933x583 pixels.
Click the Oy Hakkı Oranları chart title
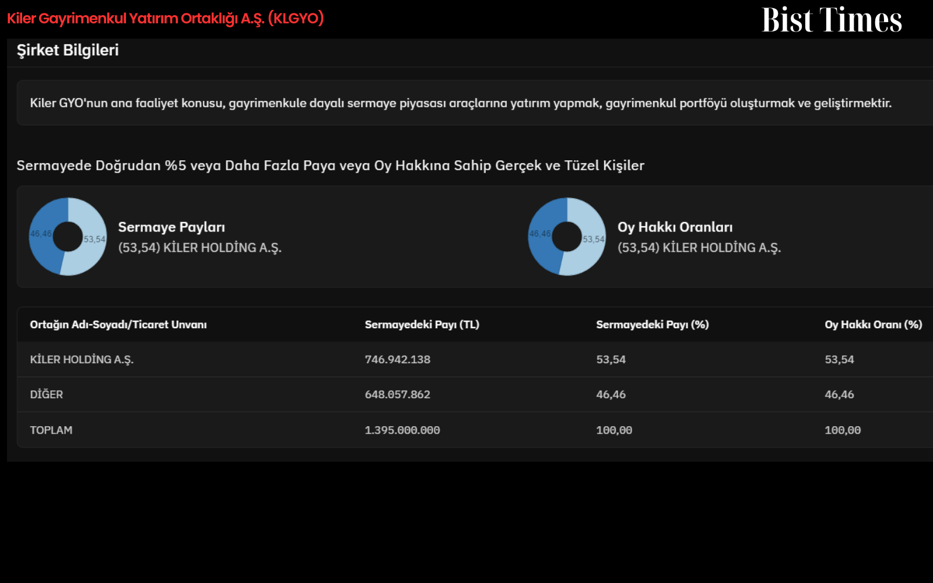pos(675,227)
